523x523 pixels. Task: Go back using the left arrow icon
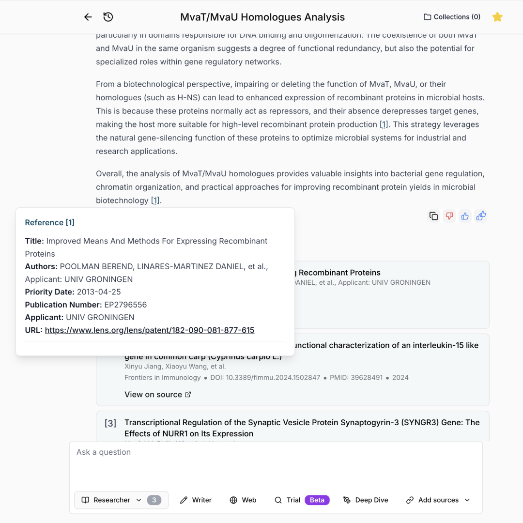pos(88,17)
